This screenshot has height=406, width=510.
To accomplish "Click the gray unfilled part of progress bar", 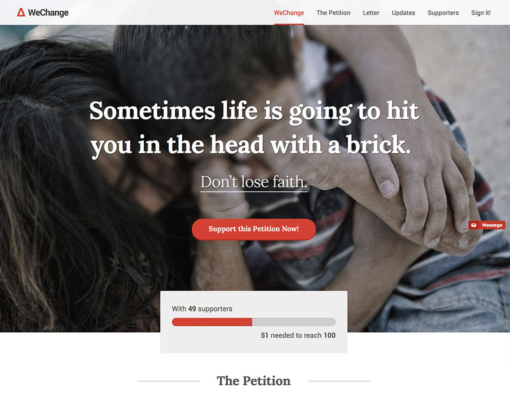I will coord(293,322).
